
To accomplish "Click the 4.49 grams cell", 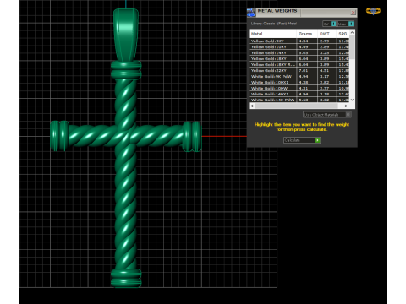I will tap(307, 46).
